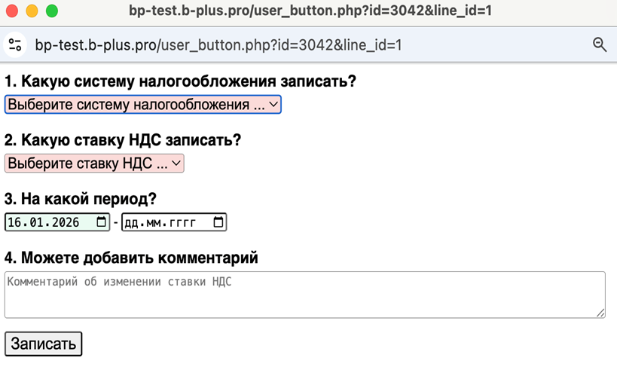This screenshot has height=376, width=617.
Task: Minimize the window with the yellow button
Action: (32, 11)
